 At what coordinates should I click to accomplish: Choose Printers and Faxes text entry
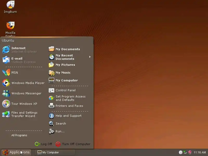(x=69, y=106)
